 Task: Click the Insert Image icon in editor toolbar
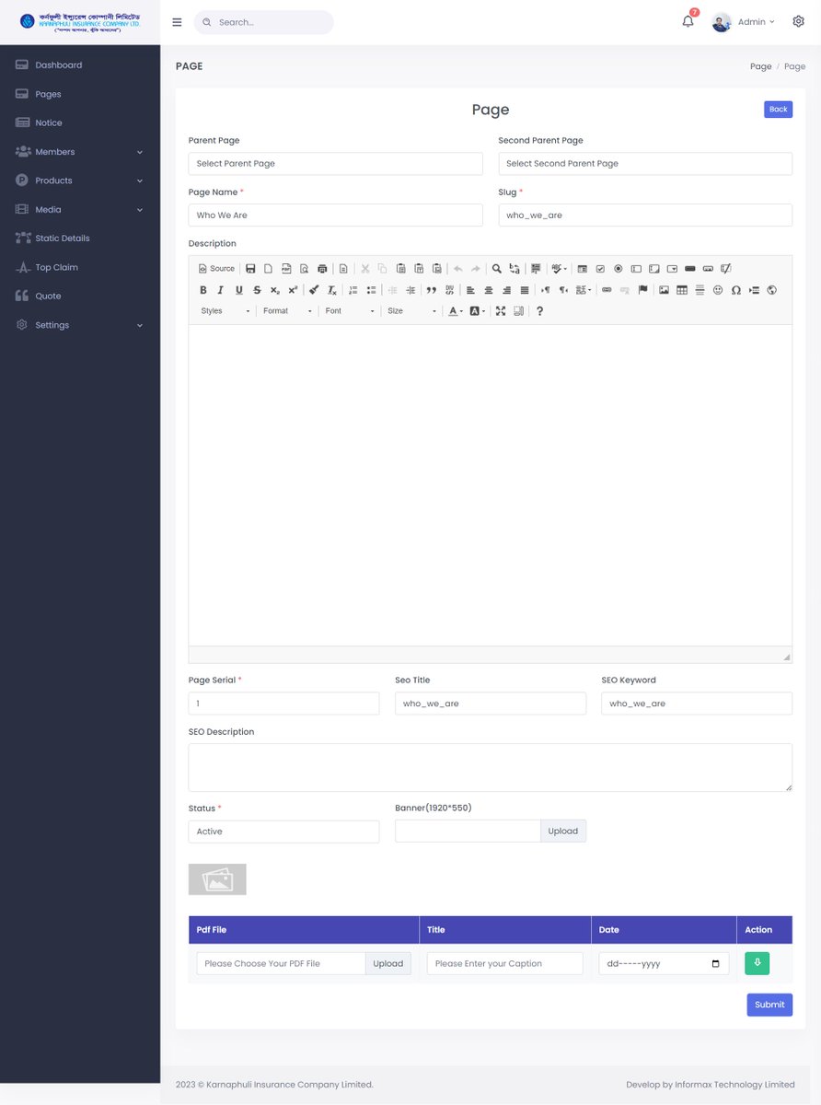tap(662, 288)
